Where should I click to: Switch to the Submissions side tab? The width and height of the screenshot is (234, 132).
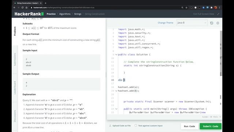[x=15, y=59]
